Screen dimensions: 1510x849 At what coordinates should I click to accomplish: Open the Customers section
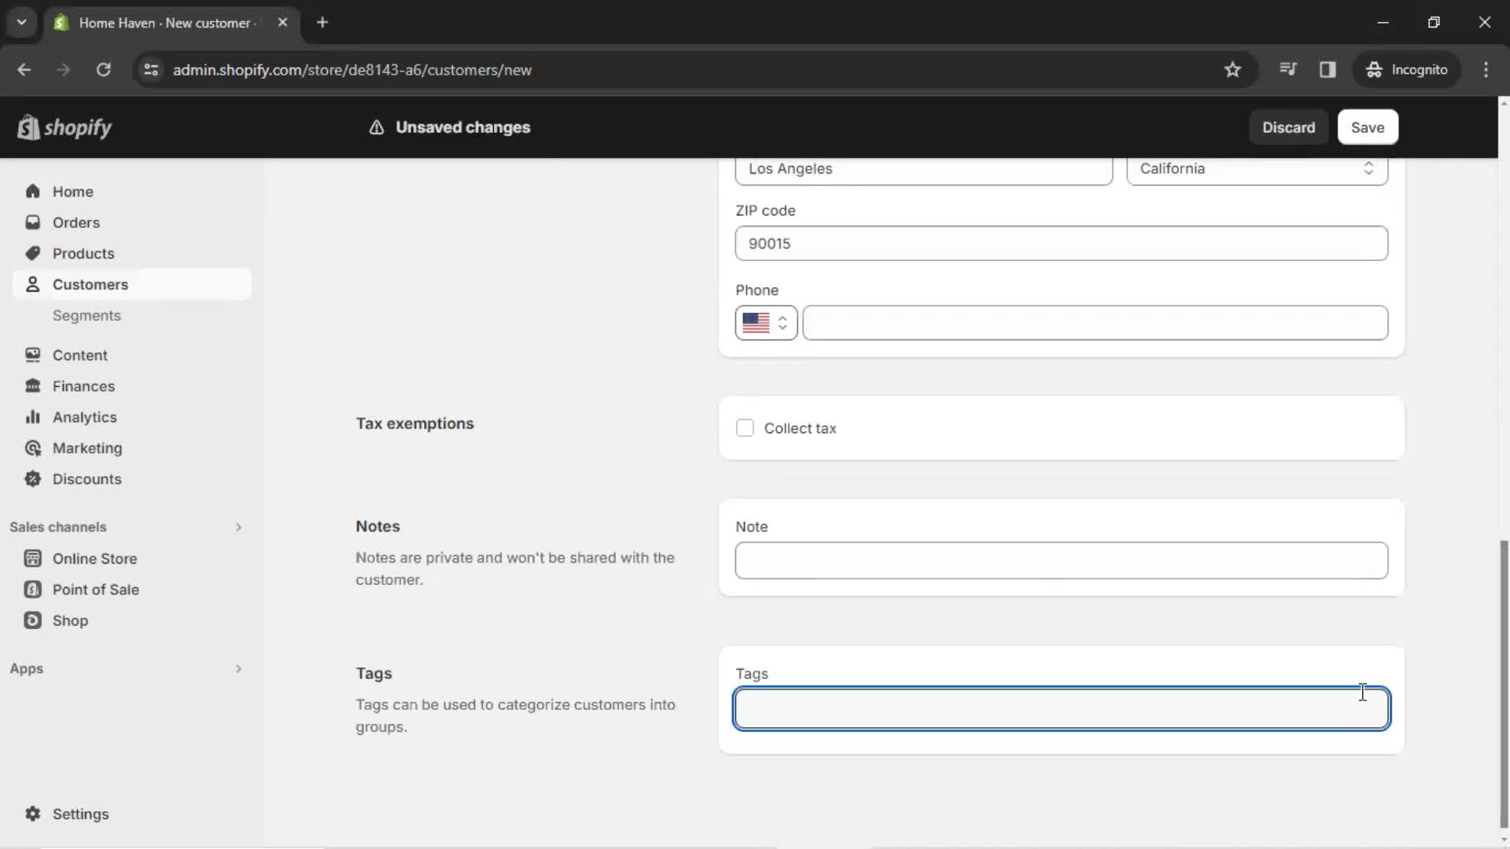90,284
